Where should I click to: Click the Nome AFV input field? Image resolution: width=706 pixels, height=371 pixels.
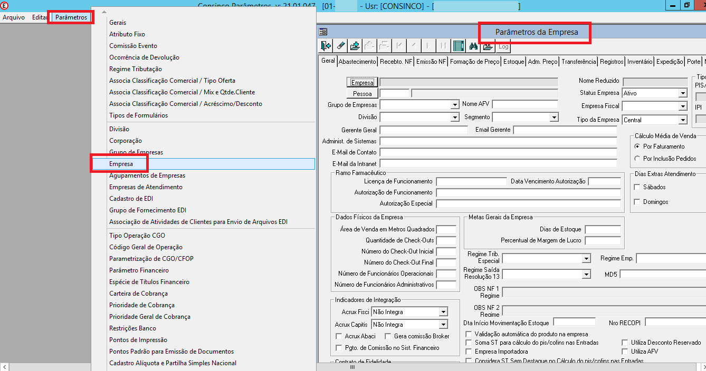click(x=525, y=104)
